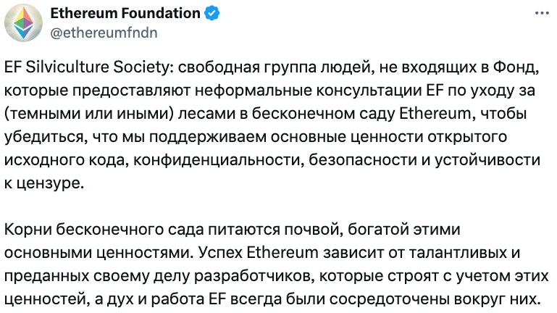The width and height of the screenshot is (557, 313).
Task: Click the words "Успех Ethereum" in second paragraph
Action: click(259, 253)
